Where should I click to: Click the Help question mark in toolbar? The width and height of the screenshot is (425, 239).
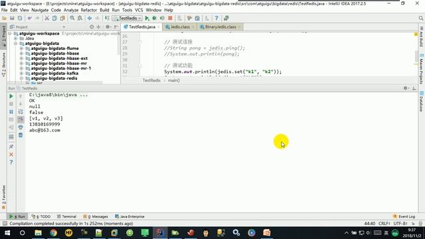[x=216, y=18]
